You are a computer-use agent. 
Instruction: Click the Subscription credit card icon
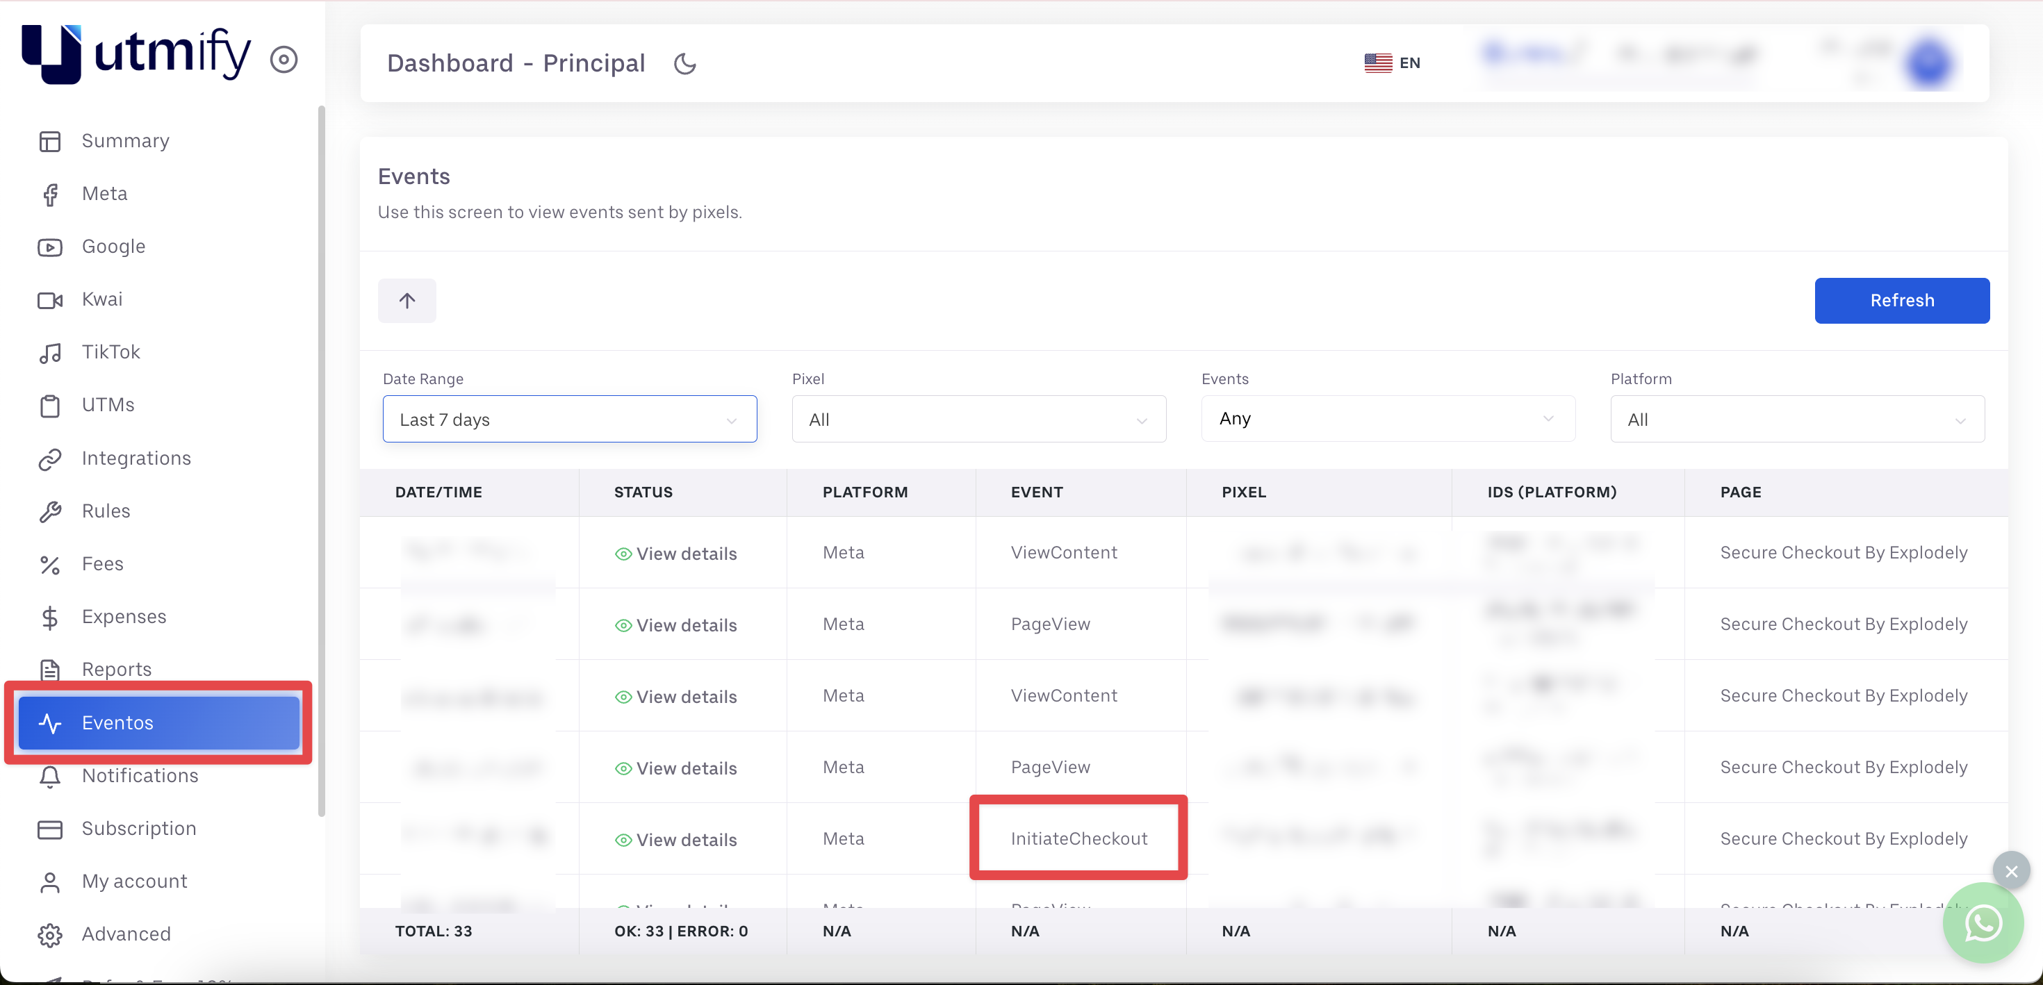[50, 829]
